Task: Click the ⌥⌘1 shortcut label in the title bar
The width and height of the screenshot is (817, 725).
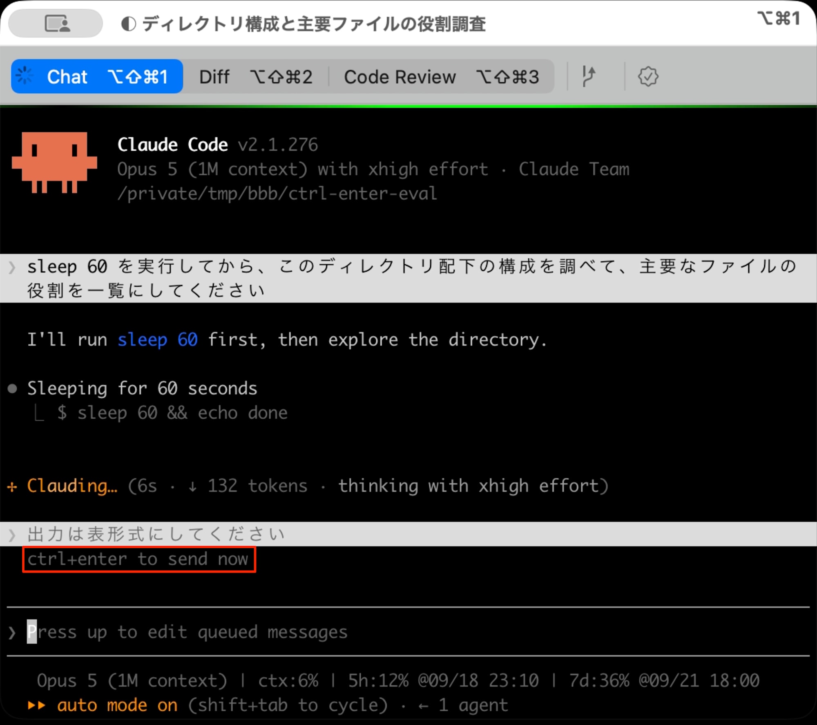Action: (x=779, y=18)
